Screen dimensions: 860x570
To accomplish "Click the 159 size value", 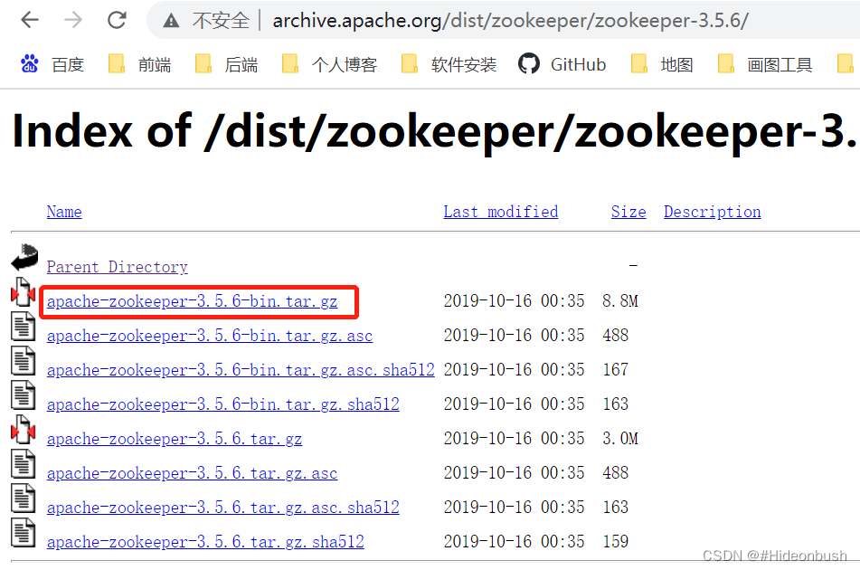I will pos(615,541).
